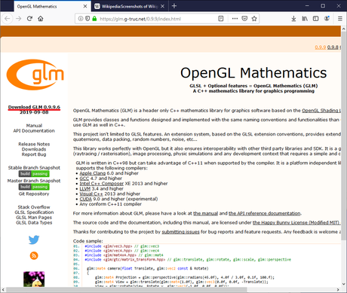Open the Firefox hamburger menu
347x293 pixels.
pyautogui.click(x=340, y=19)
